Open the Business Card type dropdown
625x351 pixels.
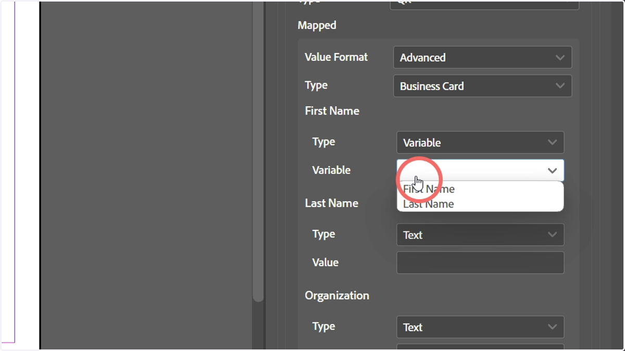[x=482, y=86]
